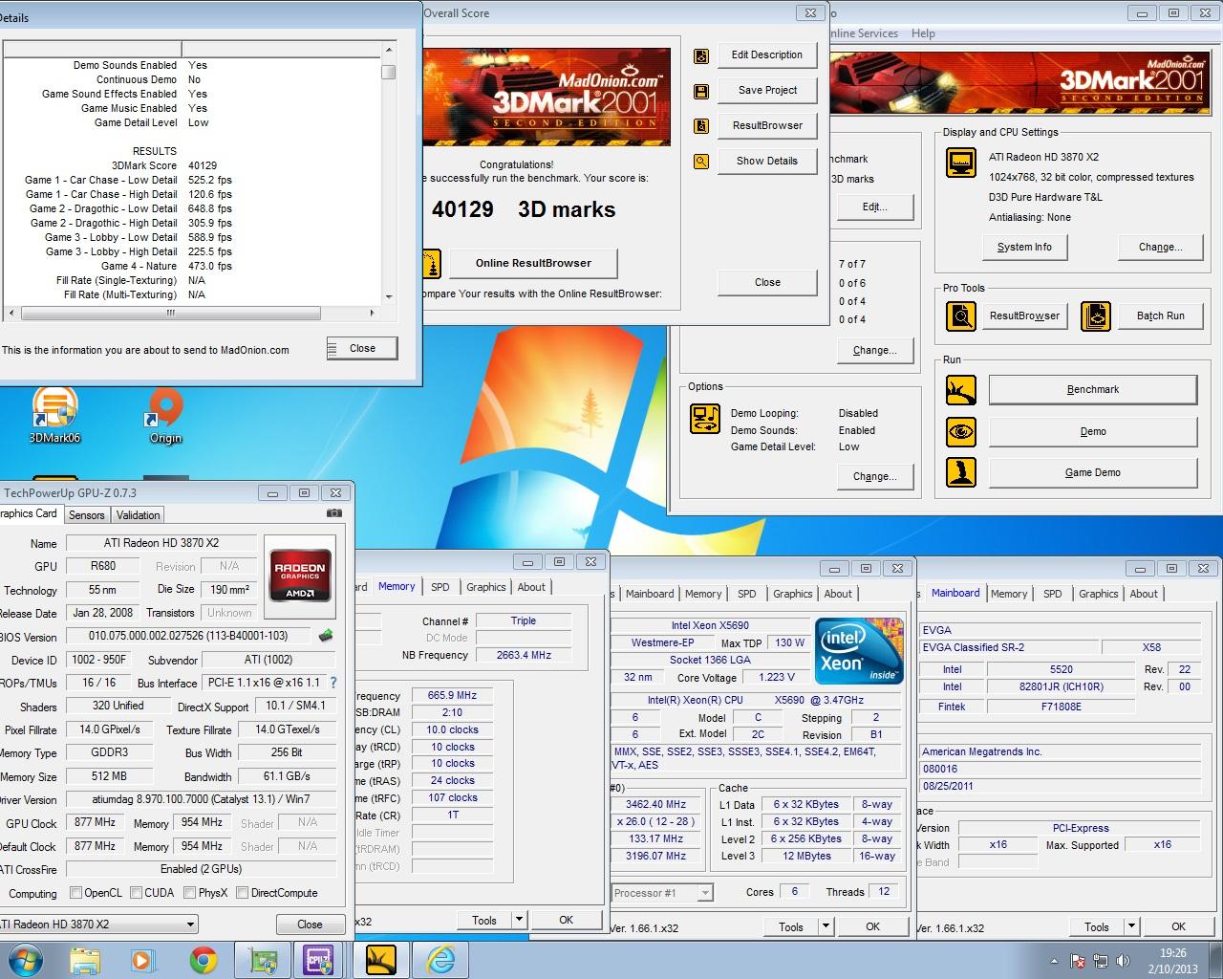The width and height of the screenshot is (1223, 979).
Task: Click the Edit Description icon
Action: tap(701, 56)
